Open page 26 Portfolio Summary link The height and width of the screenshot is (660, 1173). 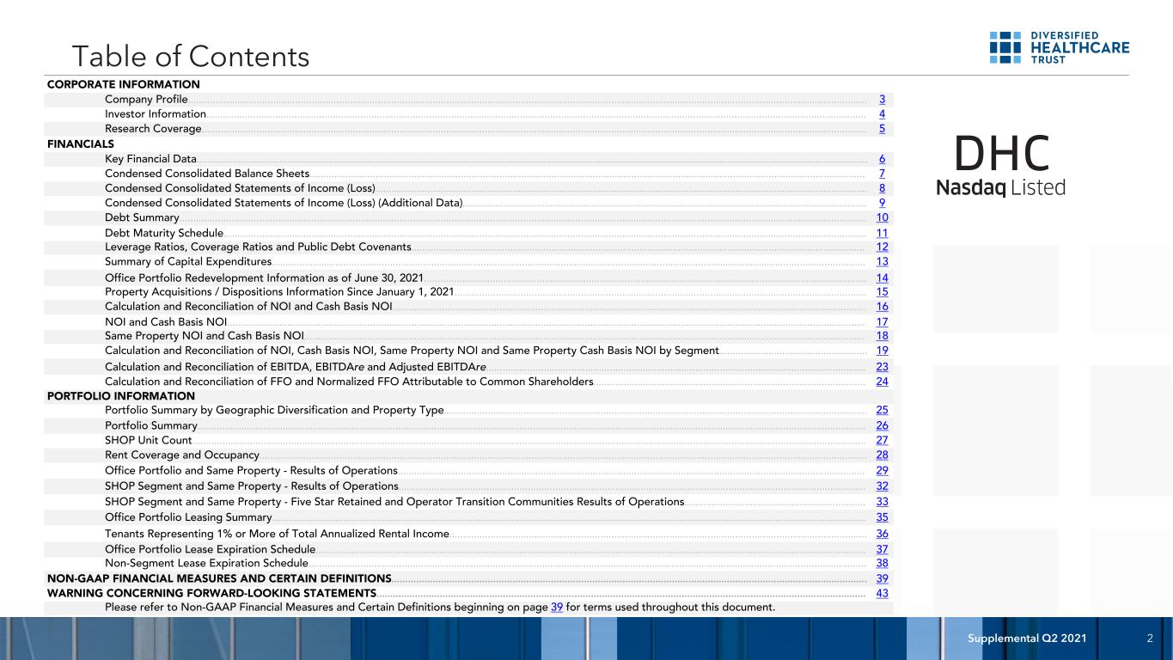883,425
